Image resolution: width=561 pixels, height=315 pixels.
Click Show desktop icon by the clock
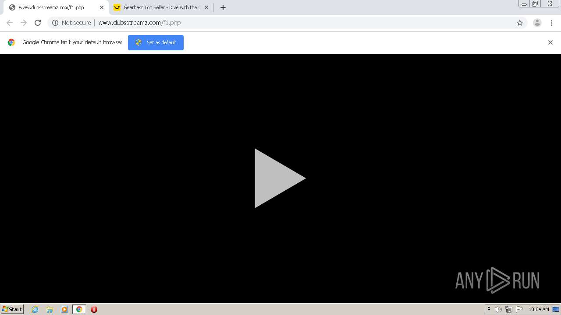[556, 309]
